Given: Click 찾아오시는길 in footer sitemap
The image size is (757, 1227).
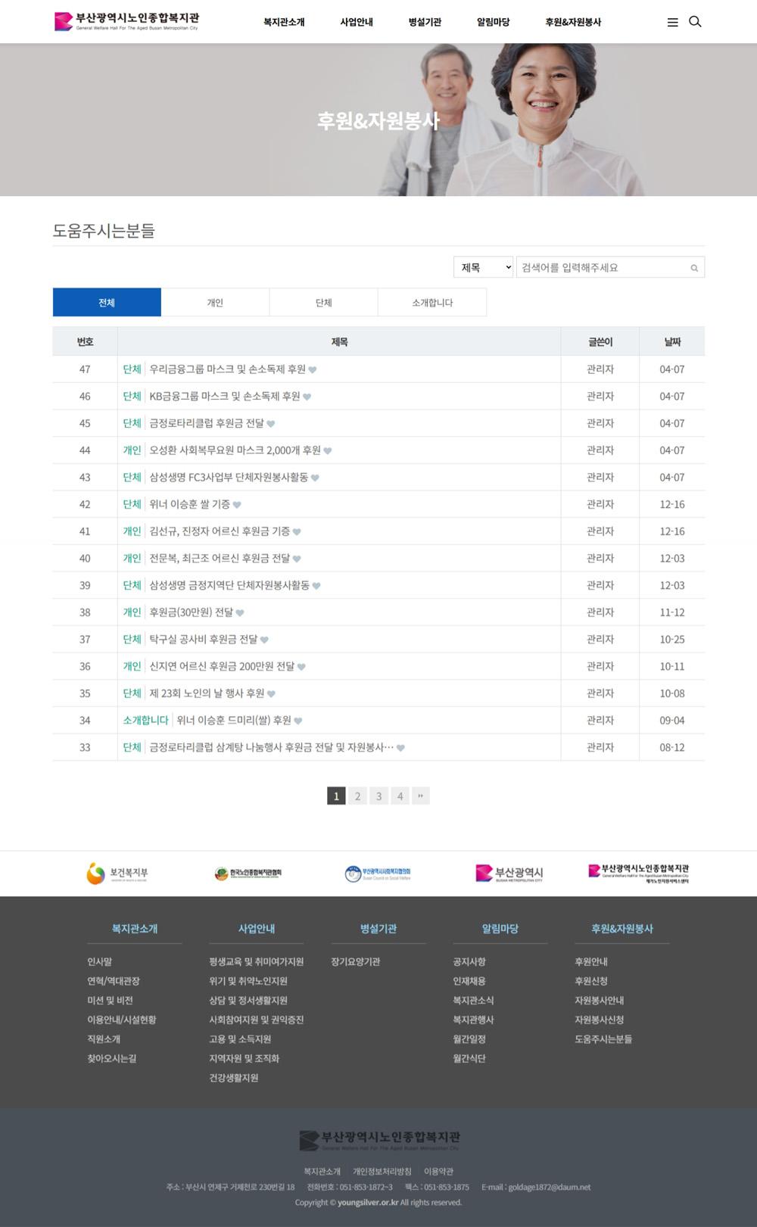Looking at the screenshot, I should pos(112,1059).
